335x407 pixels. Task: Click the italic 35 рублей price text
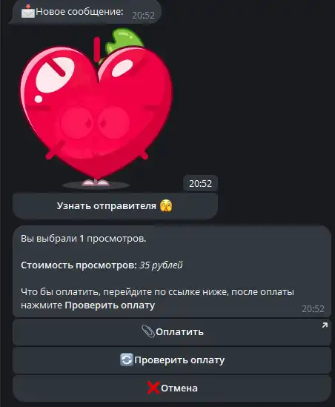(x=161, y=265)
